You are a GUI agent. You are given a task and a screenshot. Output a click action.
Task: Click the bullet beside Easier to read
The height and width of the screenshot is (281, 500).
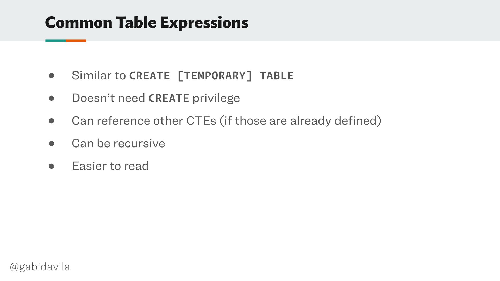tap(51, 166)
